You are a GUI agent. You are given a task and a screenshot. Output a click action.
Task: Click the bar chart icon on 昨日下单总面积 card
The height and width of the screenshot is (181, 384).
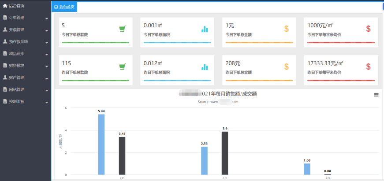[x=205, y=67]
